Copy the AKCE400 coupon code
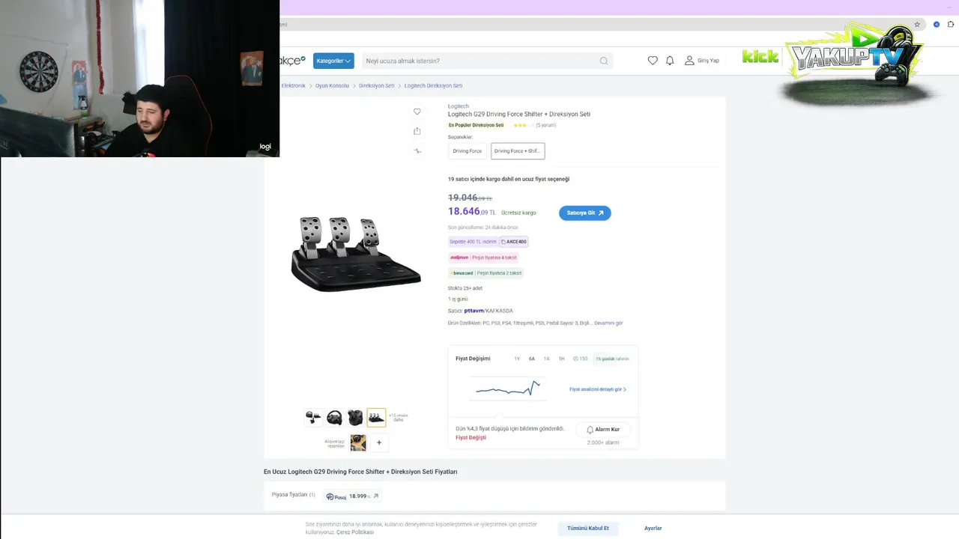The image size is (959, 539). pyautogui.click(x=514, y=242)
